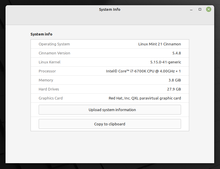Maximize the System Info window
220x169 pixels.
click(200, 9)
